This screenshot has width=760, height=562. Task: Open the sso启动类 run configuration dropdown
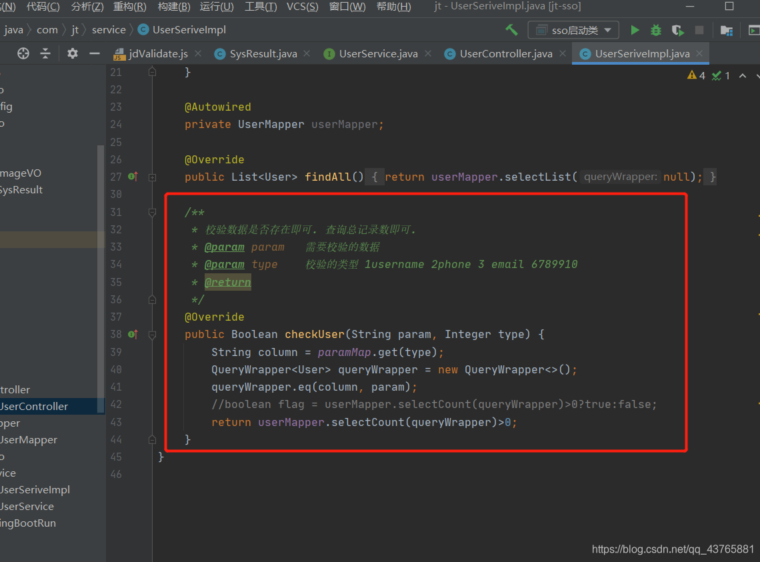coord(573,30)
